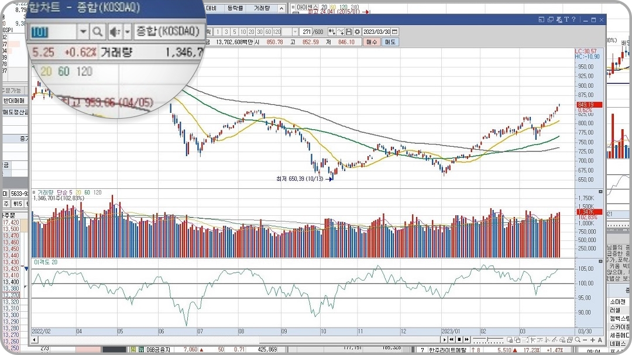Click the cascade windows icon in title bar
This screenshot has height=355, width=632.
click(550, 20)
